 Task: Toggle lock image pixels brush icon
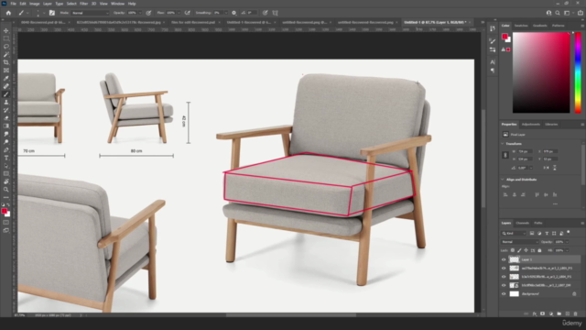(519, 250)
